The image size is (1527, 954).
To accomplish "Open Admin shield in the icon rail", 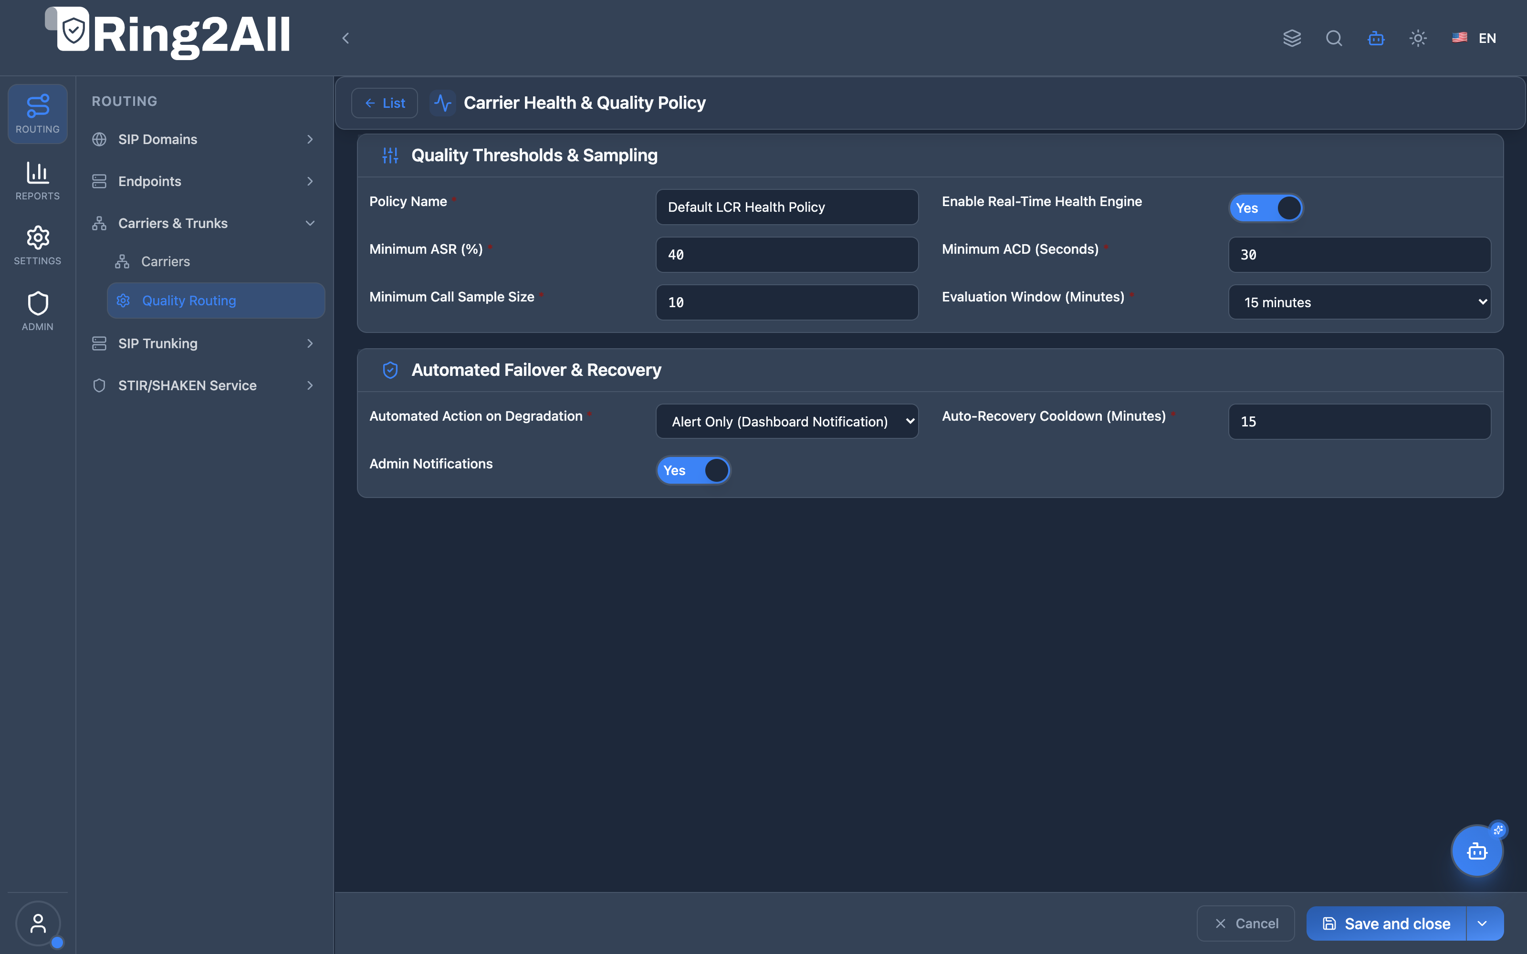I will (x=38, y=311).
